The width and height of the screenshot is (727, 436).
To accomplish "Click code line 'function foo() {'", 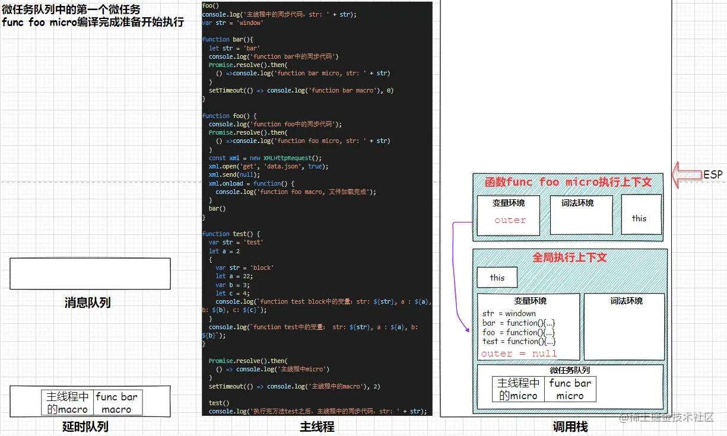I will click(229, 116).
